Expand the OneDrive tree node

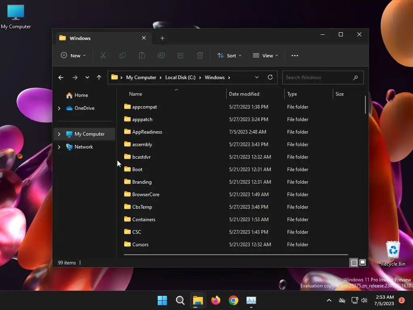pyautogui.click(x=59, y=108)
